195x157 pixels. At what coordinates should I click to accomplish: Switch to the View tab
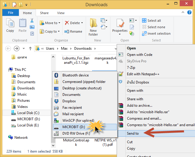61,13
